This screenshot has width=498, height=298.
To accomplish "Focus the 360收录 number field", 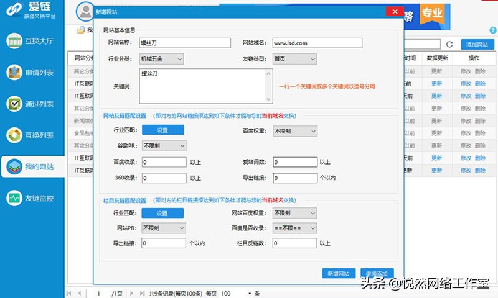I will (164, 178).
